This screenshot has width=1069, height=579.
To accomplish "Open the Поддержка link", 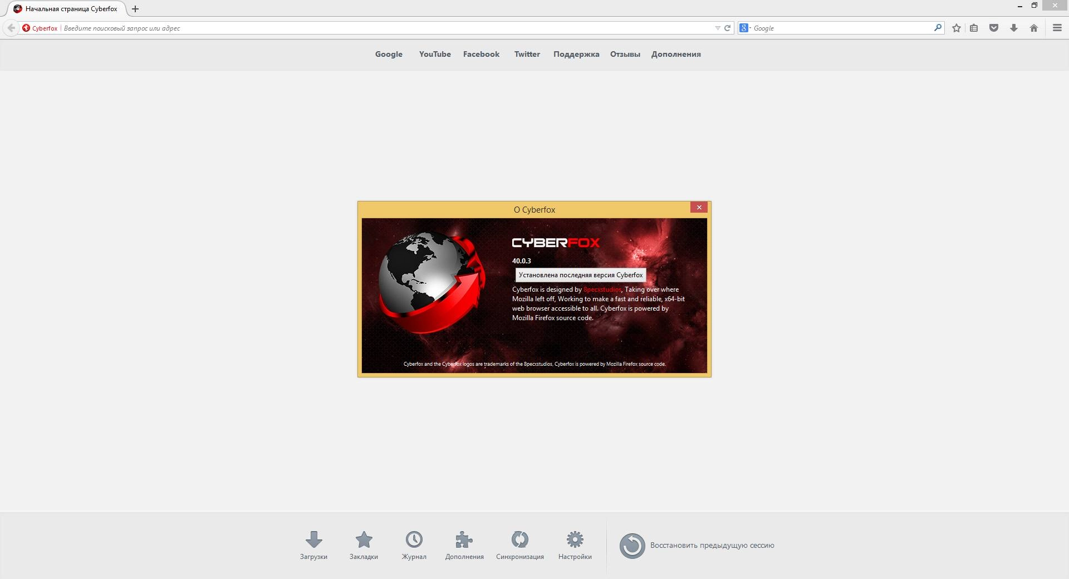I will 576,54.
